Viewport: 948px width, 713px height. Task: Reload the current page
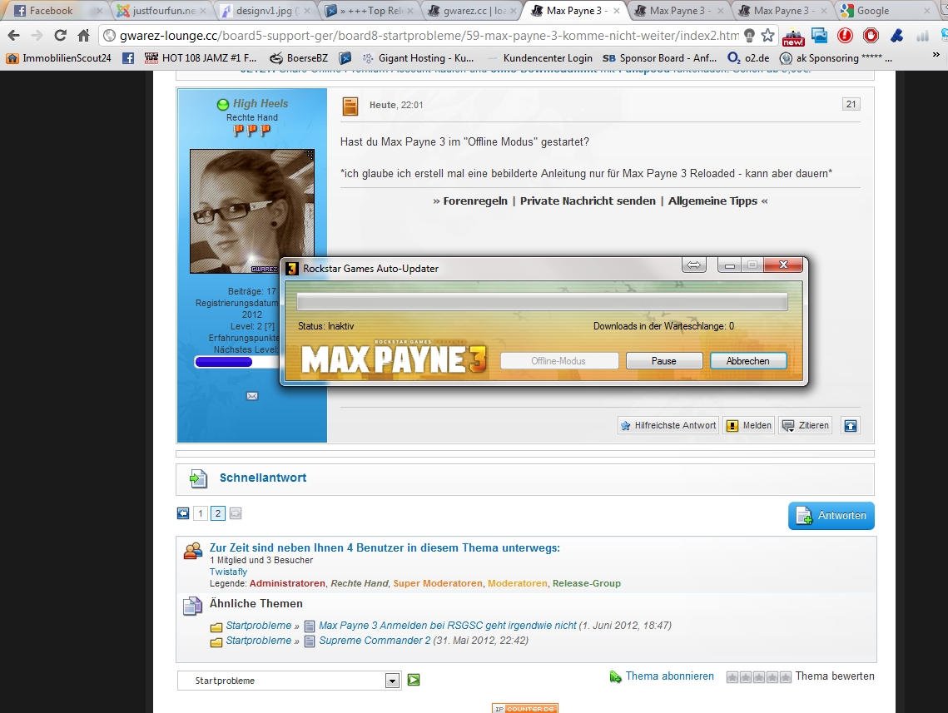coord(61,36)
